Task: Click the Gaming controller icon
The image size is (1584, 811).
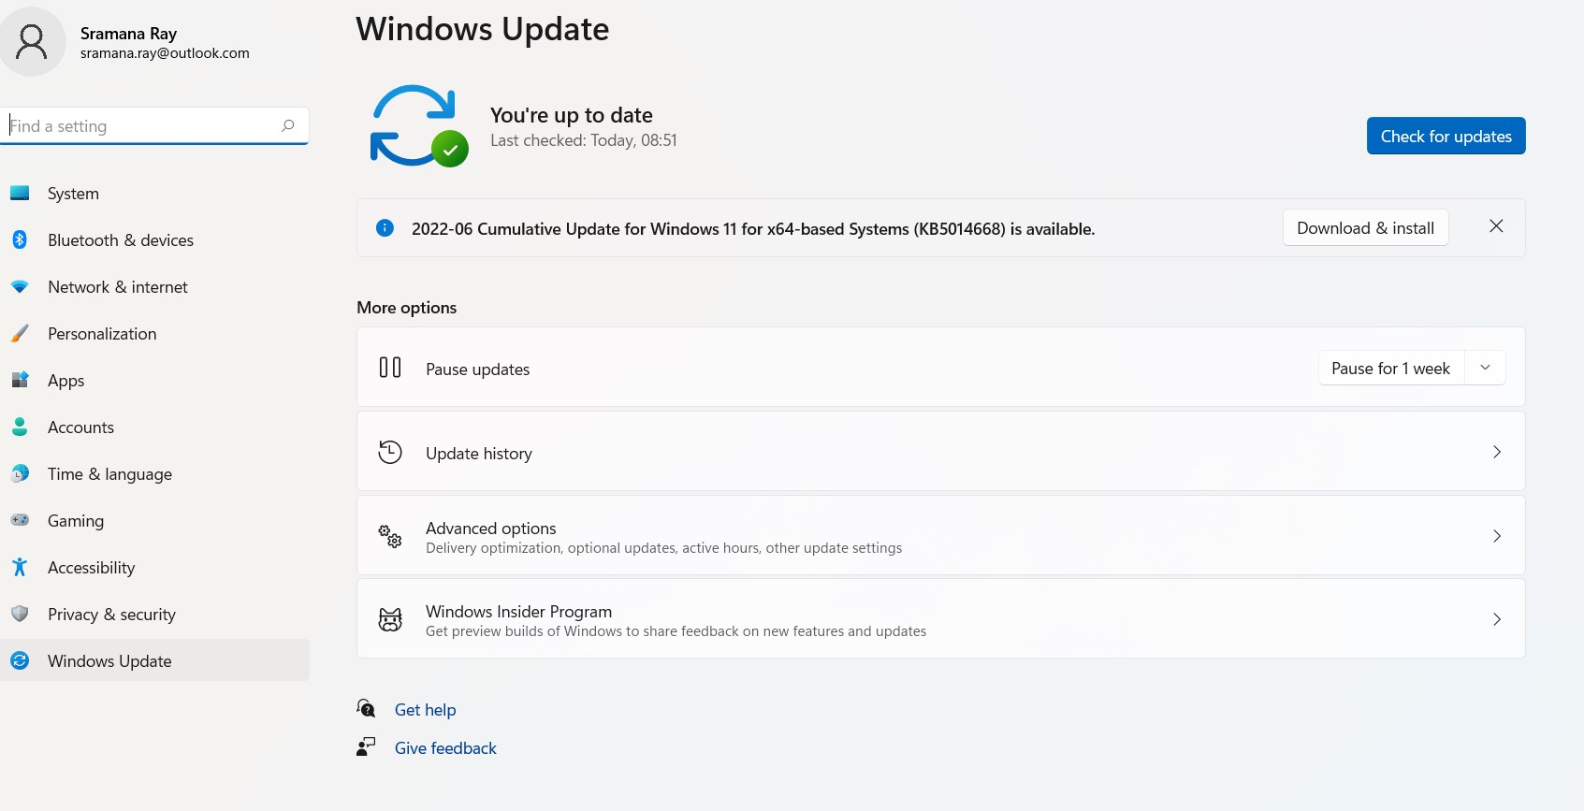Action: pyautogui.click(x=20, y=520)
